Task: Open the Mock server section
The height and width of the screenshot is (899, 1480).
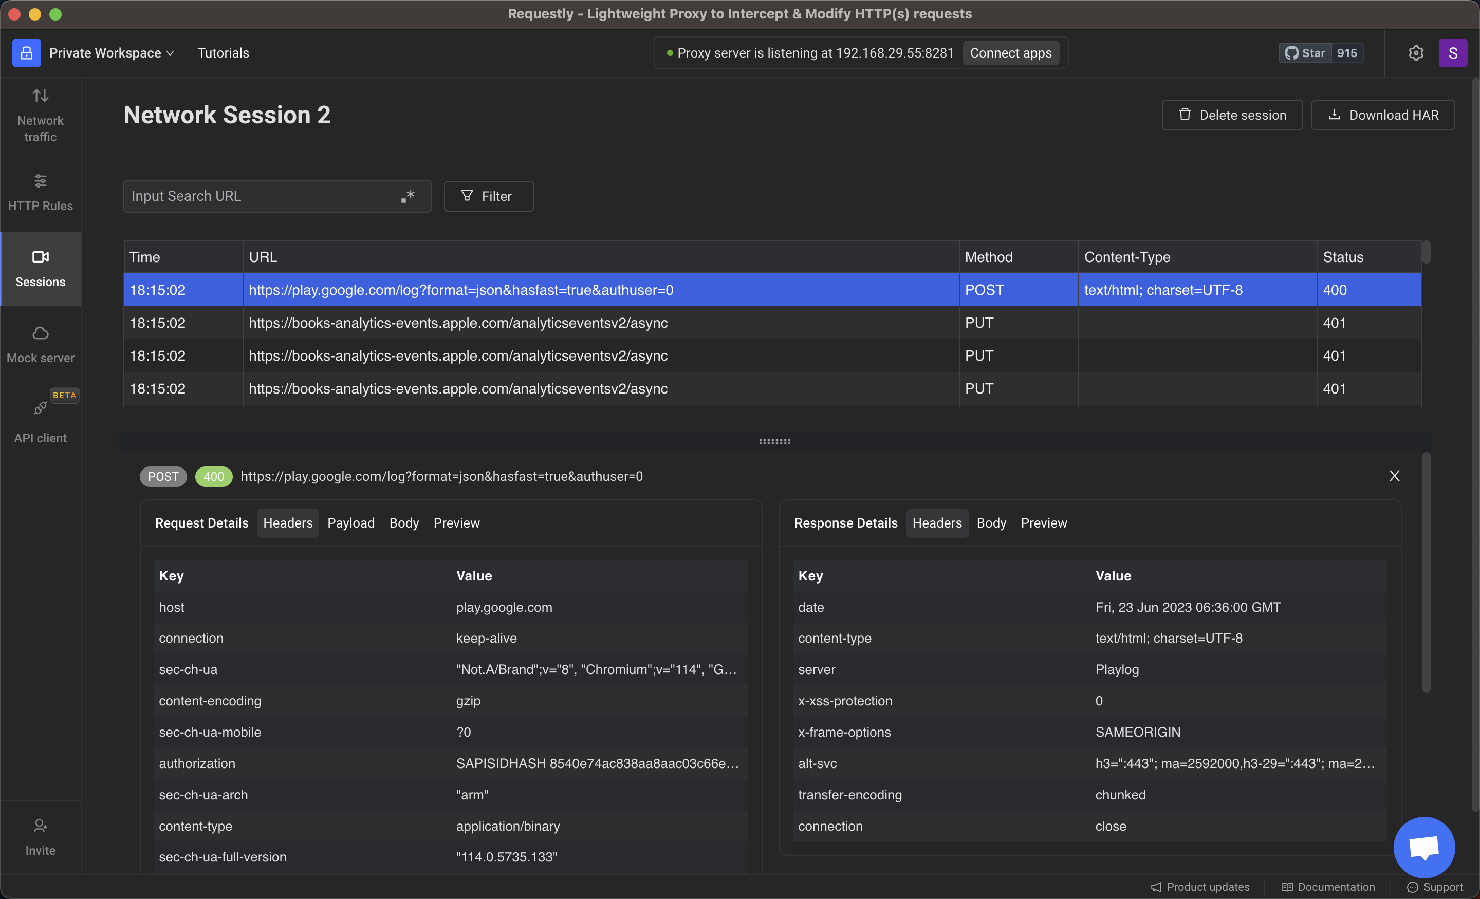Action: (x=40, y=345)
